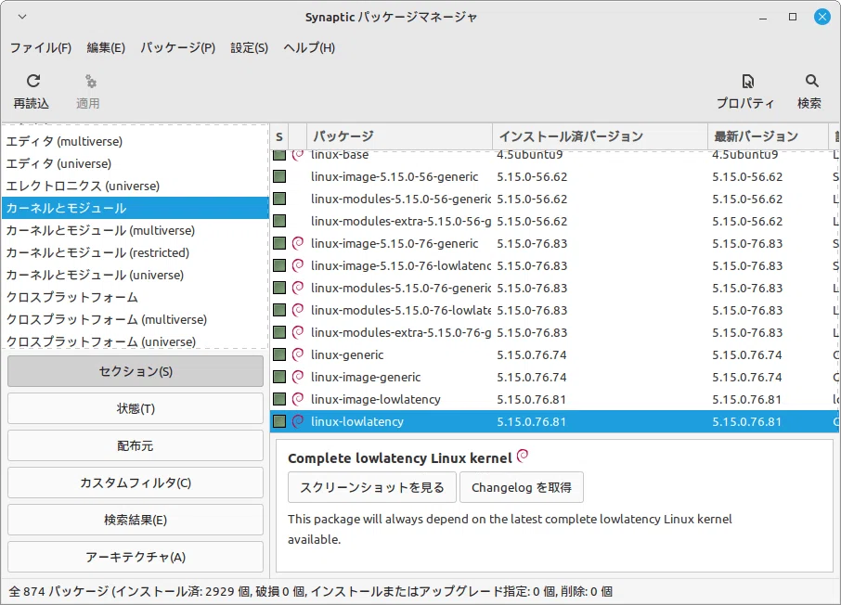Click the 適用 apply gear icon
Viewport: 841px width, 605px height.
pyautogui.click(x=91, y=82)
